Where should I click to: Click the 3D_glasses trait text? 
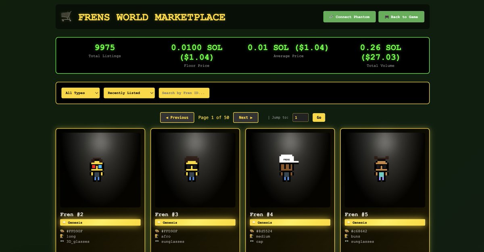click(x=78, y=242)
